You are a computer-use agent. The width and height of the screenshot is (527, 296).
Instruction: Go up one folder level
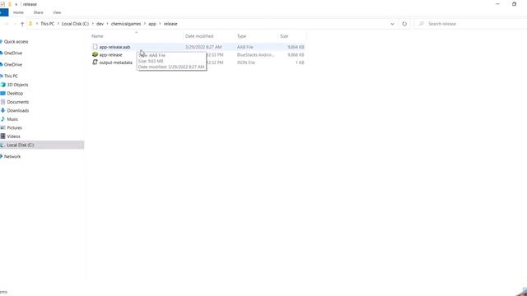22,24
